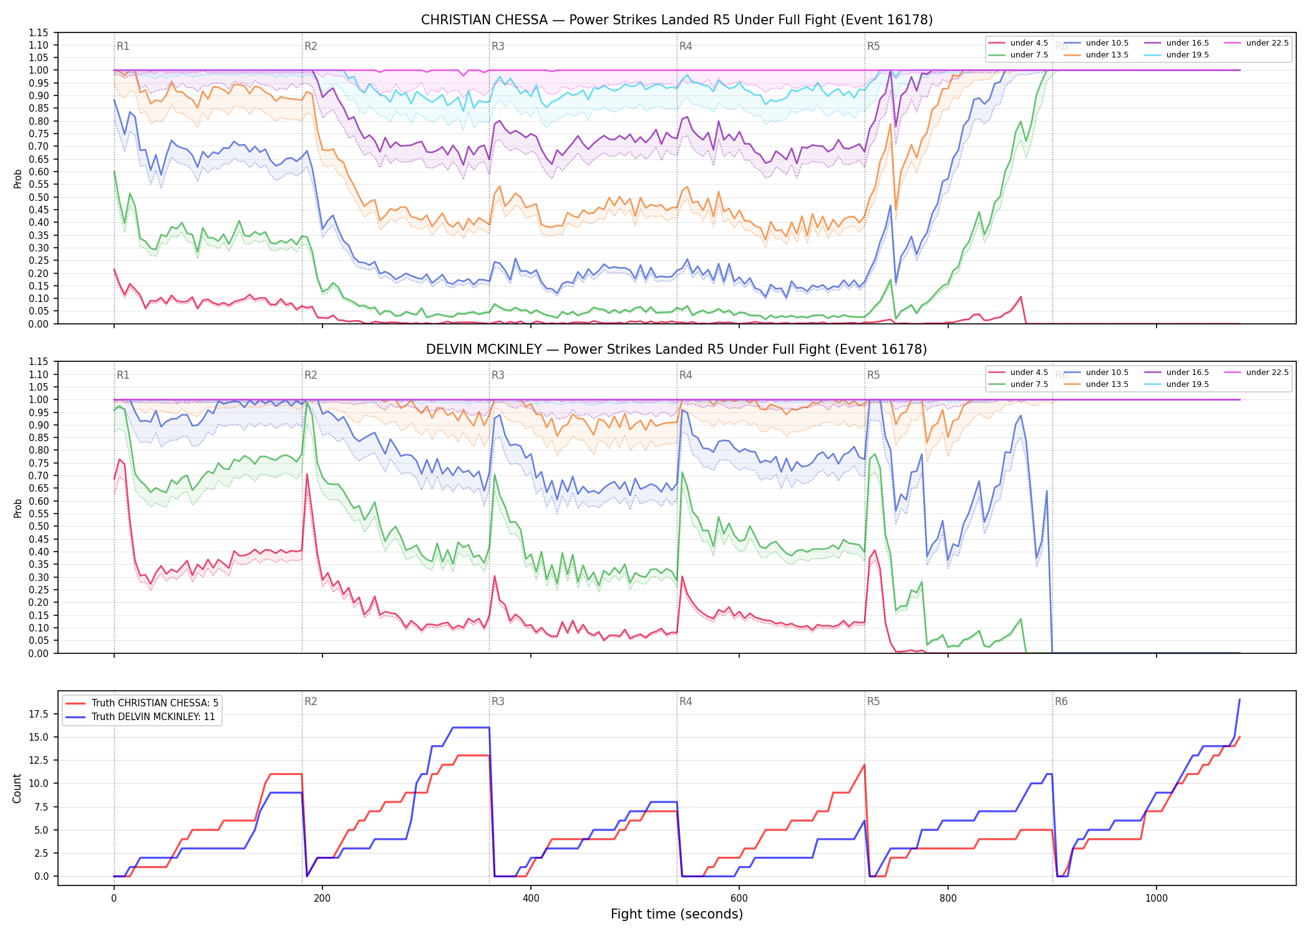
Task: Click the 7.5 tick on the Count axis
Action: coord(41,807)
